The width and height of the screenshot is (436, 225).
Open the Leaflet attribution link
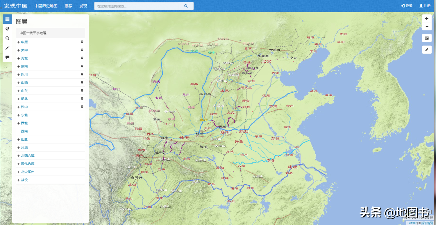coord(412,223)
